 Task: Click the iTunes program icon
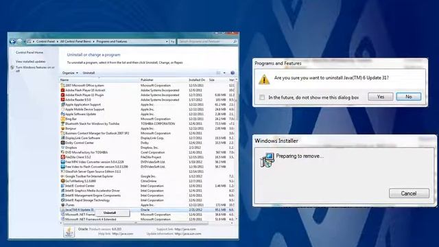62,205
